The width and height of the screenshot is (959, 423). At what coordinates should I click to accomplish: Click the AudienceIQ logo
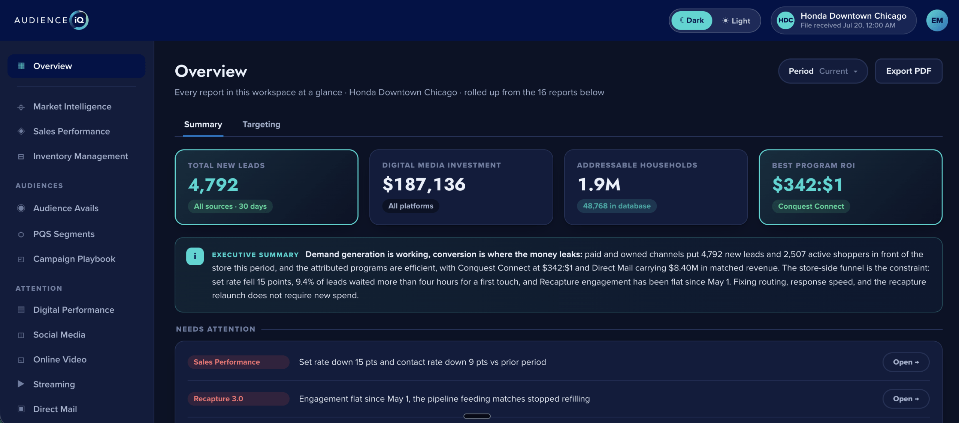[x=51, y=20]
